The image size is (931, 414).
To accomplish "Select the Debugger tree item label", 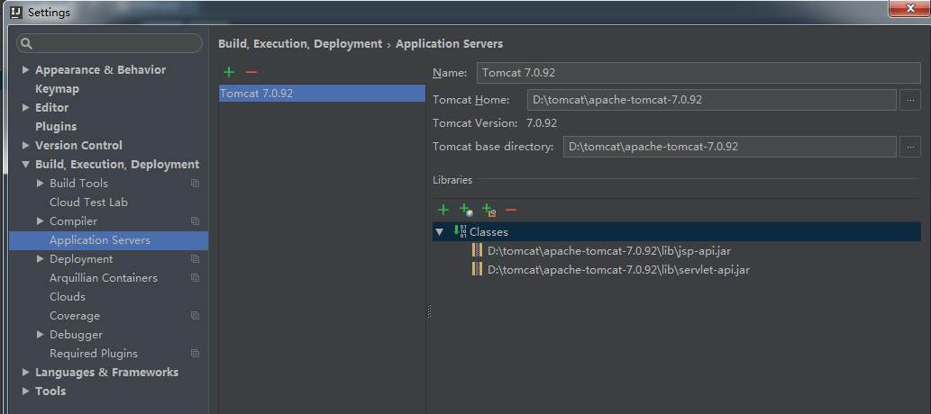I will (76, 335).
